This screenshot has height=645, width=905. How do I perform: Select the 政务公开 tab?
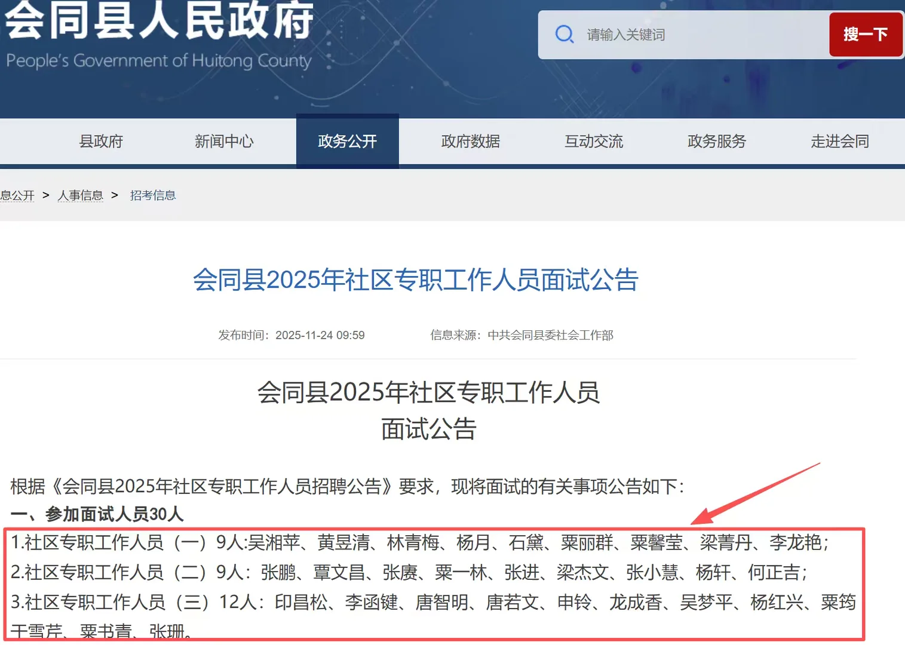tap(347, 142)
